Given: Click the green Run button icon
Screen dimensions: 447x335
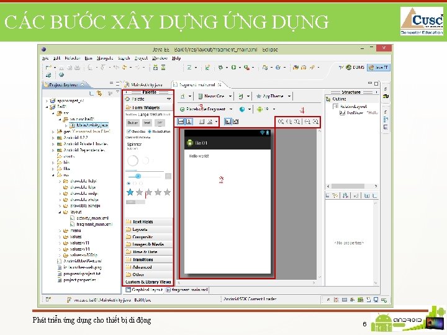Looking at the screenshot, I should point(234,68).
